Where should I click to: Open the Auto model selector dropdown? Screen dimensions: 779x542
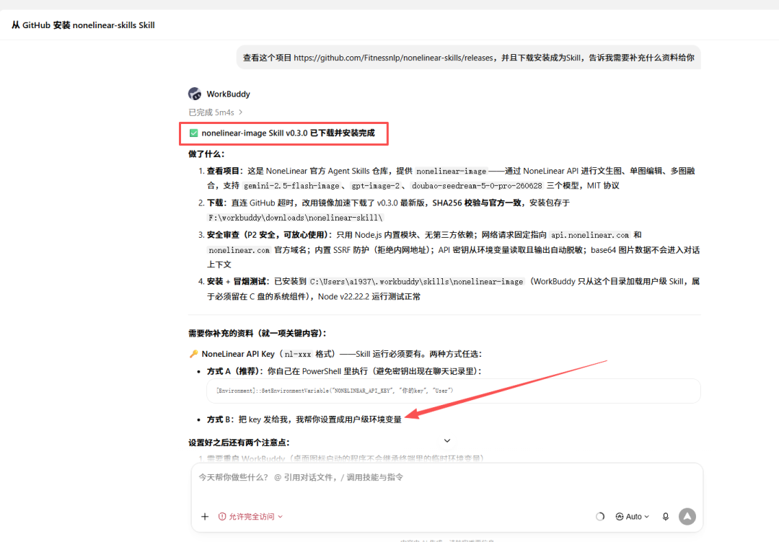633,517
